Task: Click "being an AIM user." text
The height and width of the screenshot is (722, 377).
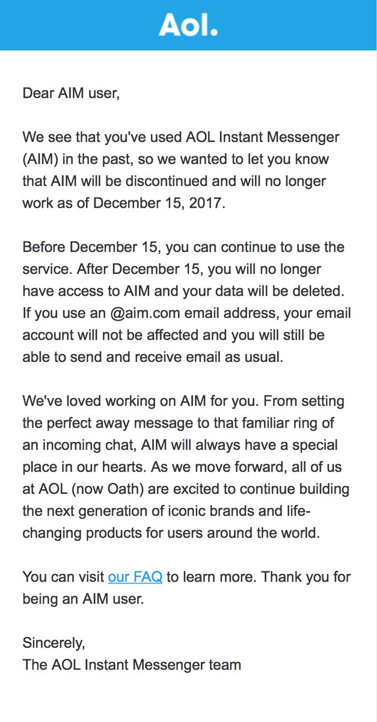Action: (x=83, y=599)
